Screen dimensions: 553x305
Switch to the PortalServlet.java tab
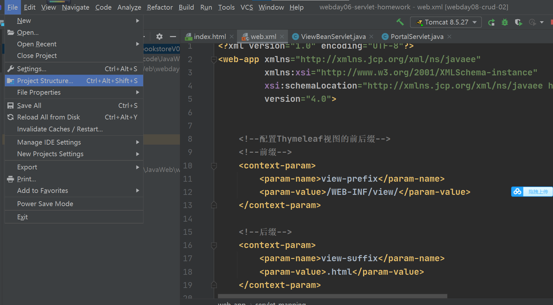pyautogui.click(x=416, y=36)
